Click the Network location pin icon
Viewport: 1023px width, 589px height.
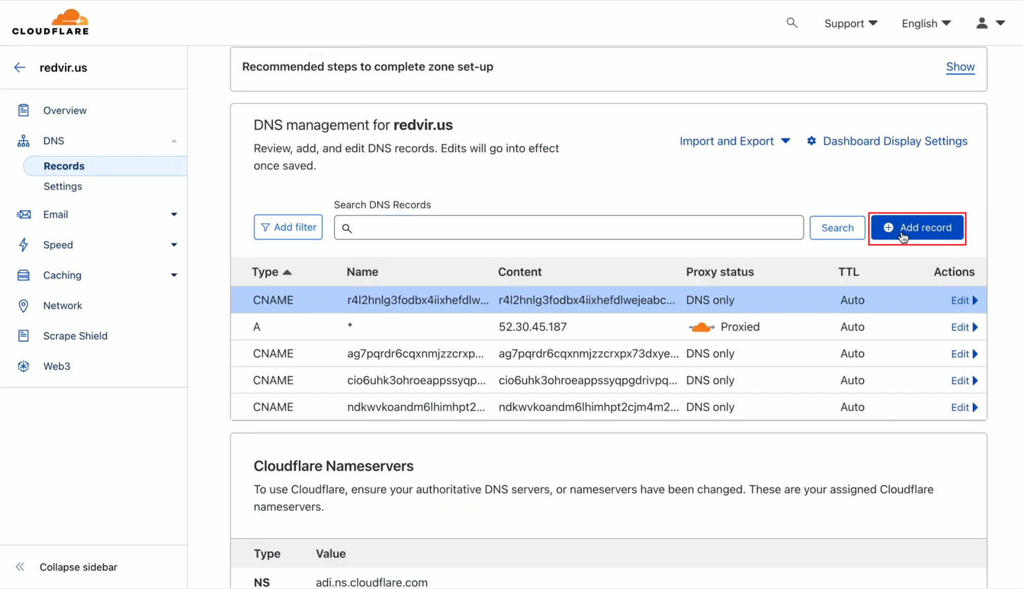pyautogui.click(x=23, y=306)
